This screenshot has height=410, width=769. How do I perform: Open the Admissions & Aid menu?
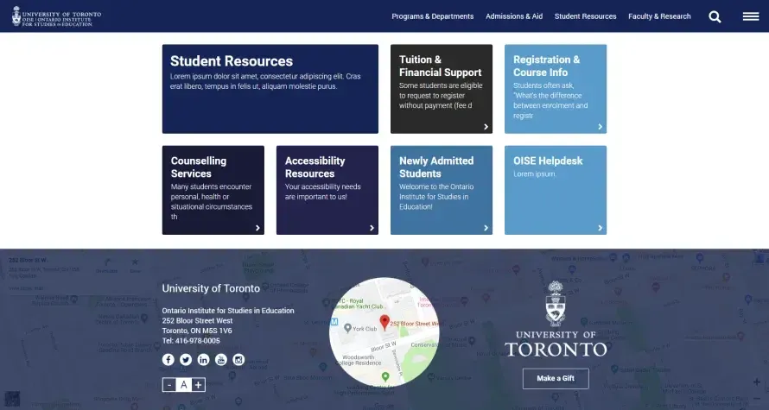pyautogui.click(x=514, y=16)
